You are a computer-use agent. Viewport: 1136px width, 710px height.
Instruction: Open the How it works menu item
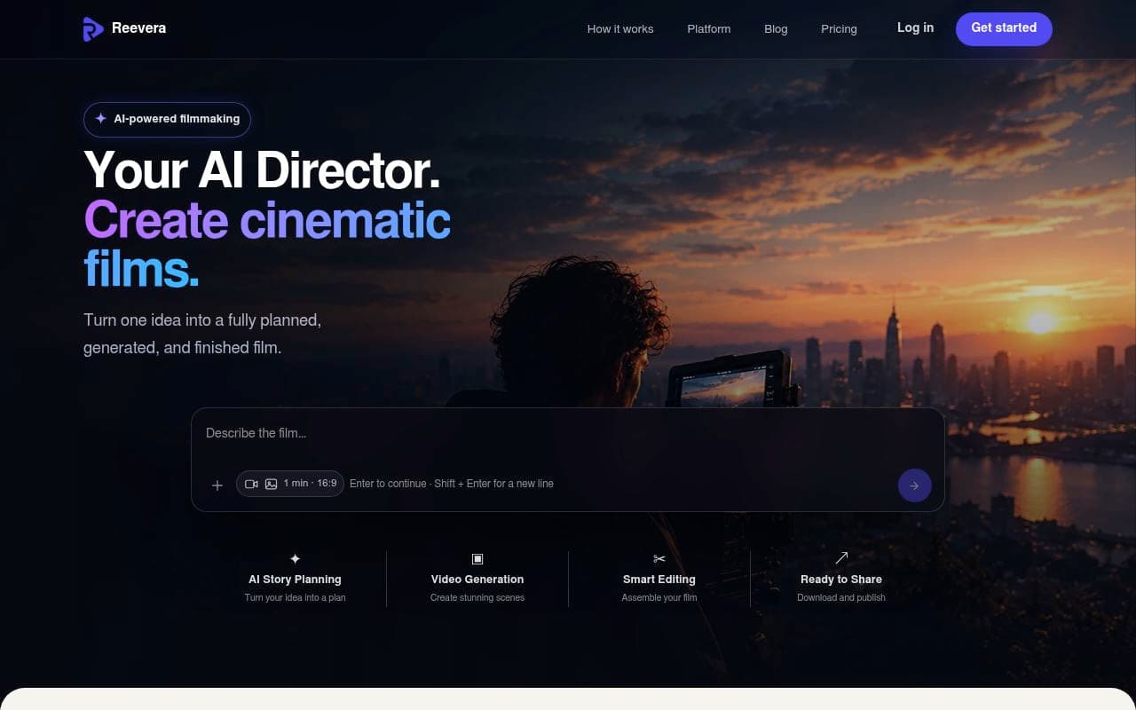(x=620, y=29)
